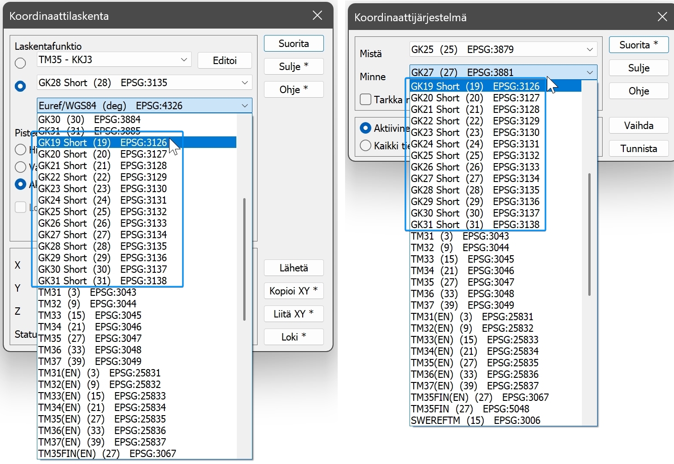Open the TM35 - KKJ3 dropdown

pyautogui.click(x=113, y=59)
